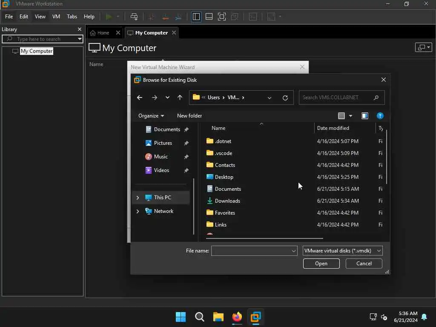Open the File menu
This screenshot has width=436, height=327.
pos(9,17)
